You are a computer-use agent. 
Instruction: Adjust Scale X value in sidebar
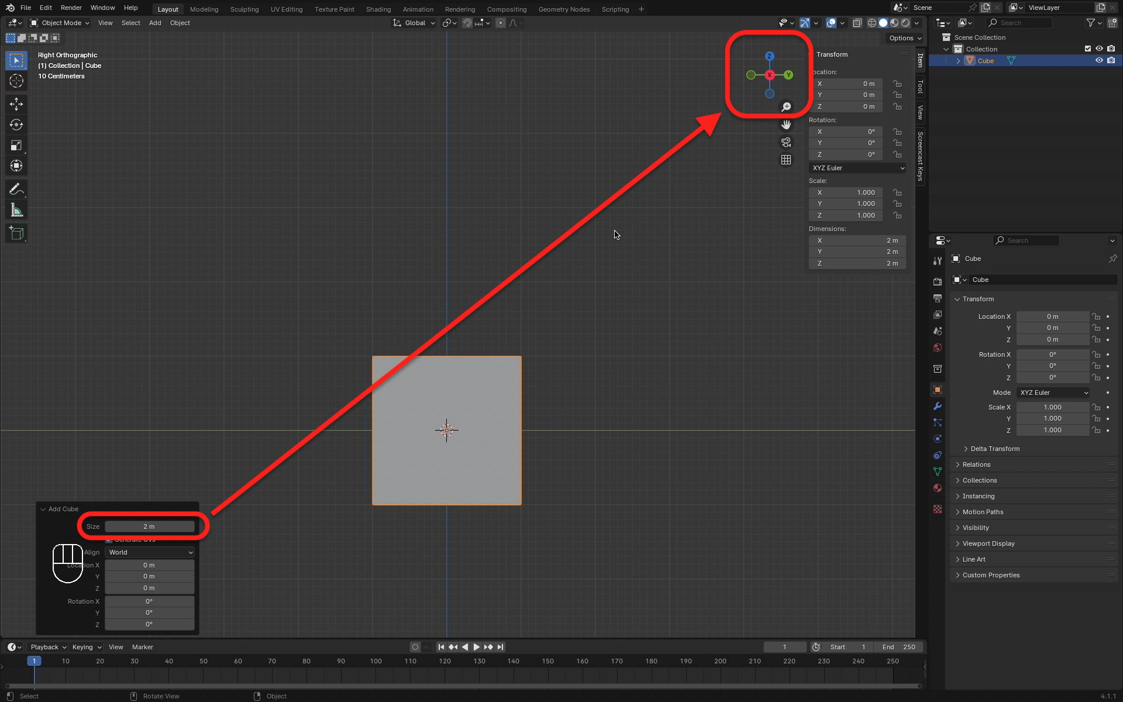[x=846, y=192]
